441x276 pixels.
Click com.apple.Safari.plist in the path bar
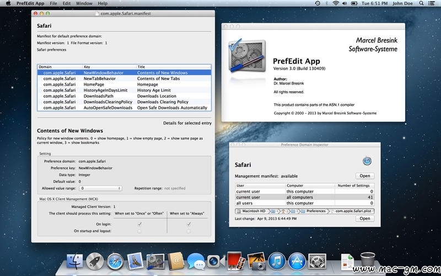[351, 211]
